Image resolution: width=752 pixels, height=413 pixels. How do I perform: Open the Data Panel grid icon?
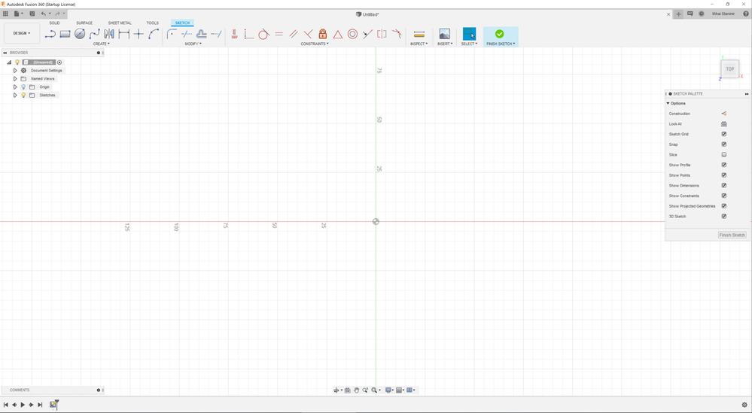pyautogui.click(x=6, y=14)
